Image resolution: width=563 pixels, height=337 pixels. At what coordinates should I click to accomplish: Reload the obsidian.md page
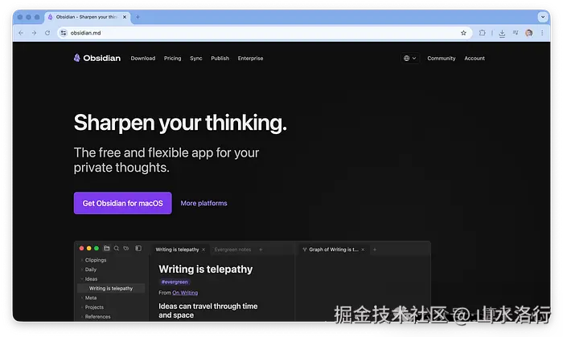click(x=47, y=33)
